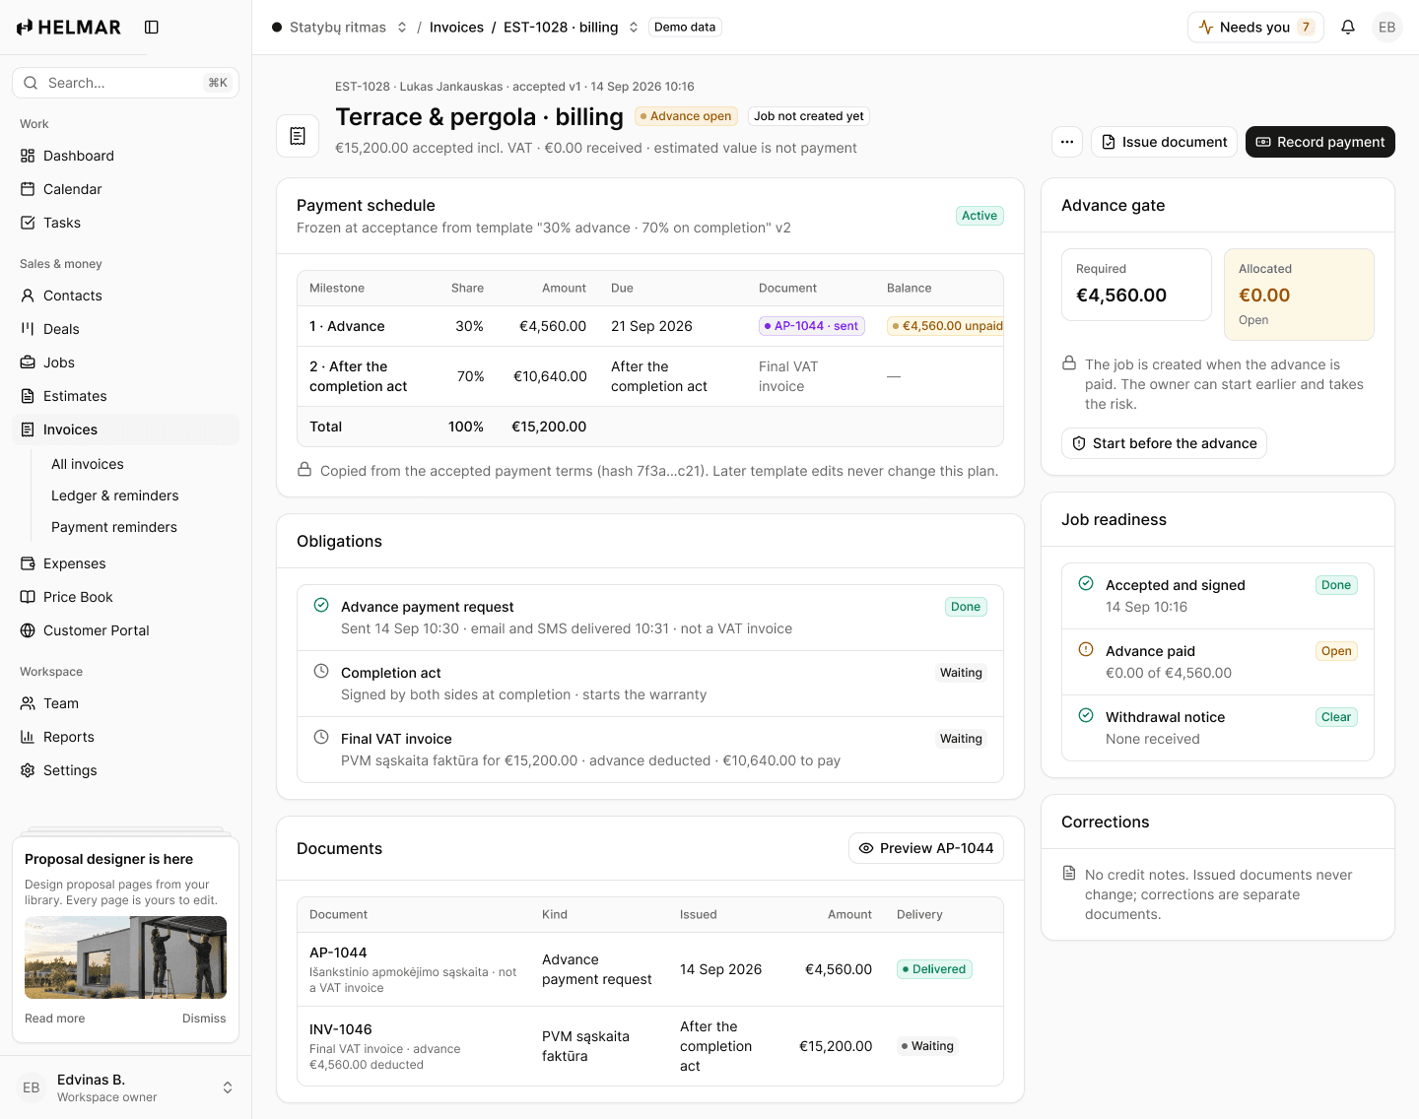
Task: Dismiss the proposal designer card
Action: pos(204,1019)
